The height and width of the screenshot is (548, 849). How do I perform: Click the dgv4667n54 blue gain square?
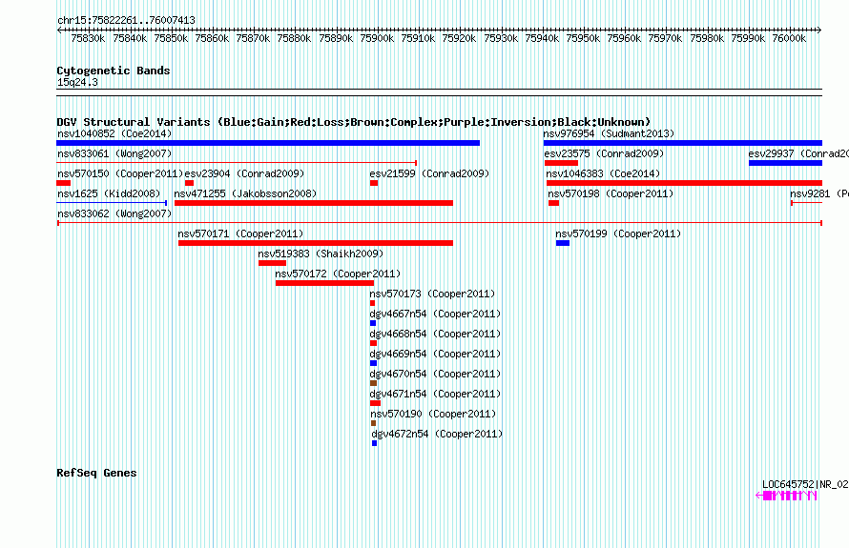click(373, 323)
